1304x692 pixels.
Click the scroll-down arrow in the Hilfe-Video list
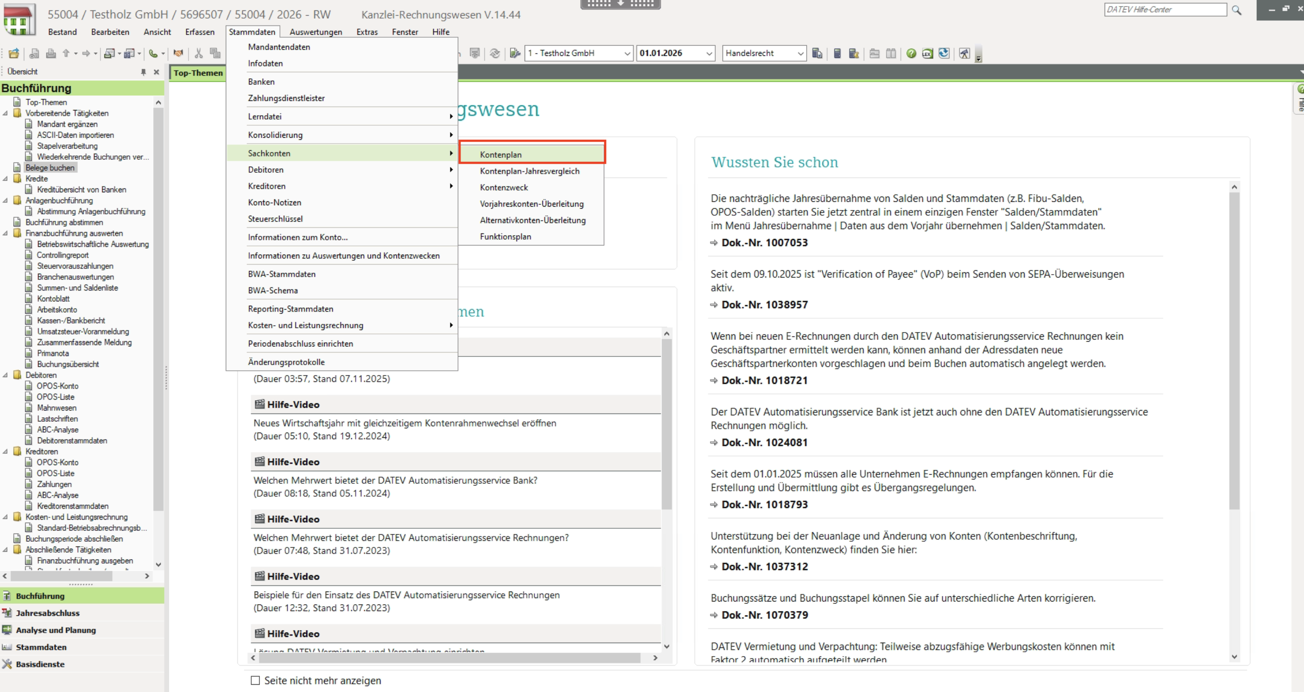(x=666, y=646)
